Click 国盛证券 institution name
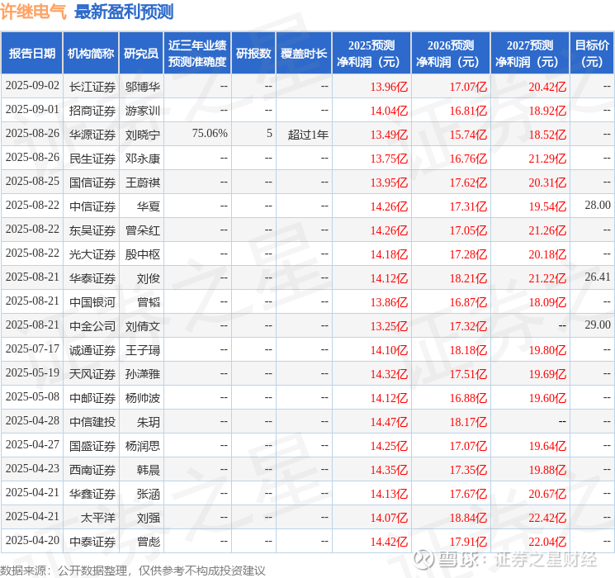The height and width of the screenshot is (578, 615). pos(92,446)
